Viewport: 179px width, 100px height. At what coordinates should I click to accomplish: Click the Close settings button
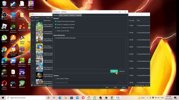click(x=115, y=87)
